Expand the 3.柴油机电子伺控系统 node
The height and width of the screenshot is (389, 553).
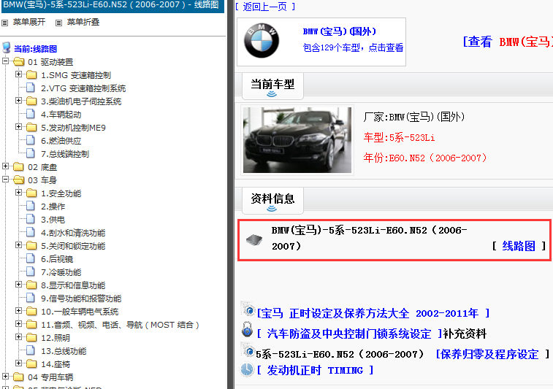(x=18, y=101)
